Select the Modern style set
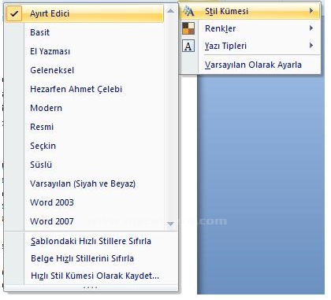The height and width of the screenshot is (300, 331). tap(84, 108)
